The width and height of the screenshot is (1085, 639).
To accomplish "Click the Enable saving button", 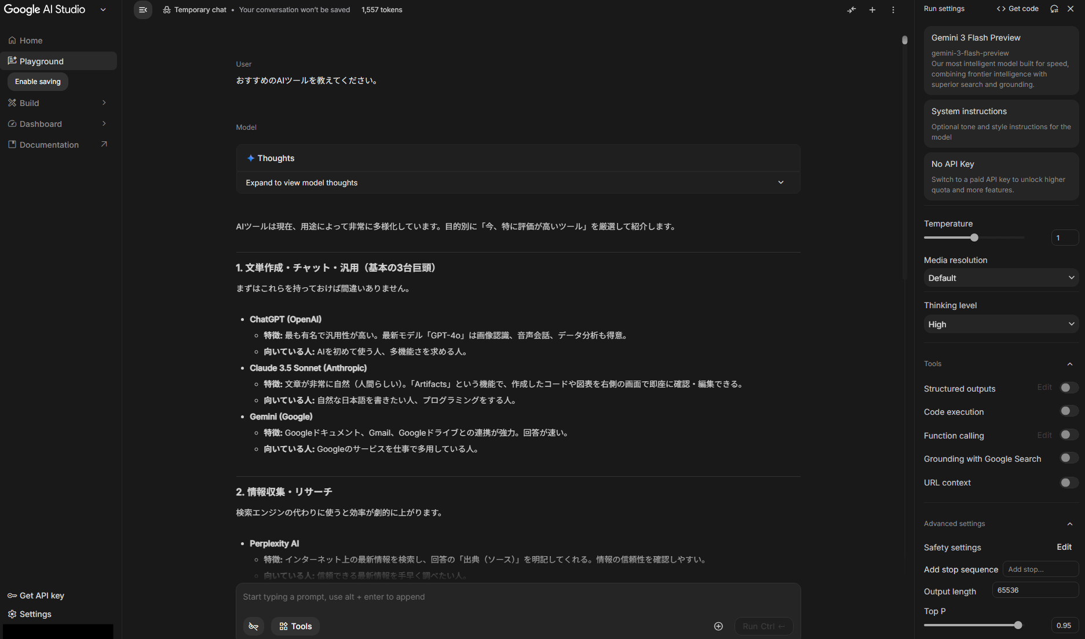I will pyautogui.click(x=38, y=82).
